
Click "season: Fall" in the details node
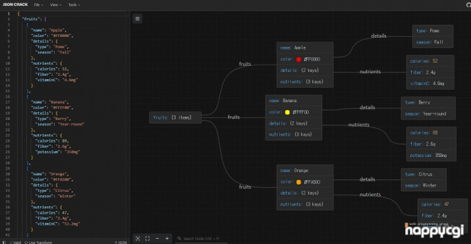433,42
